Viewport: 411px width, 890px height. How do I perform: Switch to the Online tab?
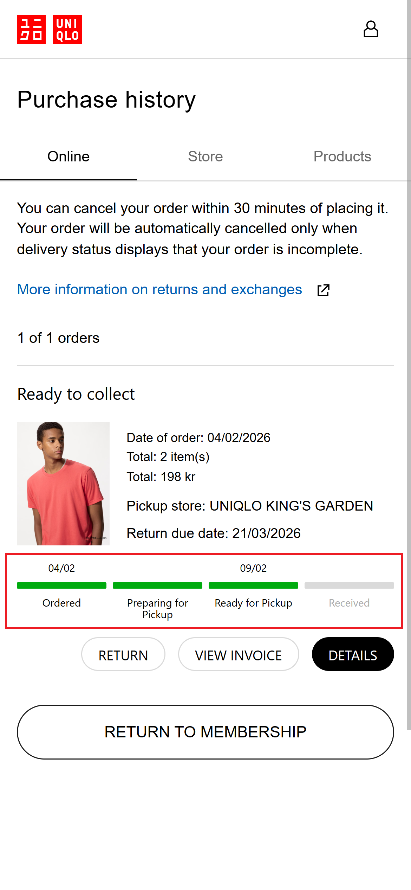pos(68,156)
